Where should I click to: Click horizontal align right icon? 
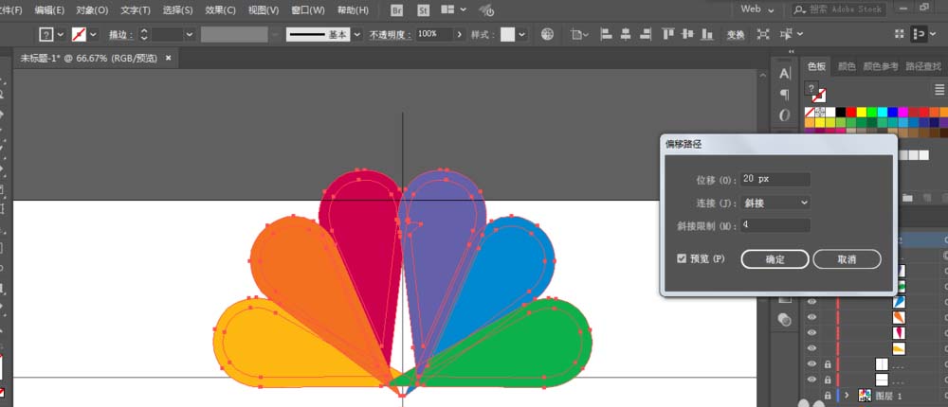pyautogui.click(x=645, y=34)
